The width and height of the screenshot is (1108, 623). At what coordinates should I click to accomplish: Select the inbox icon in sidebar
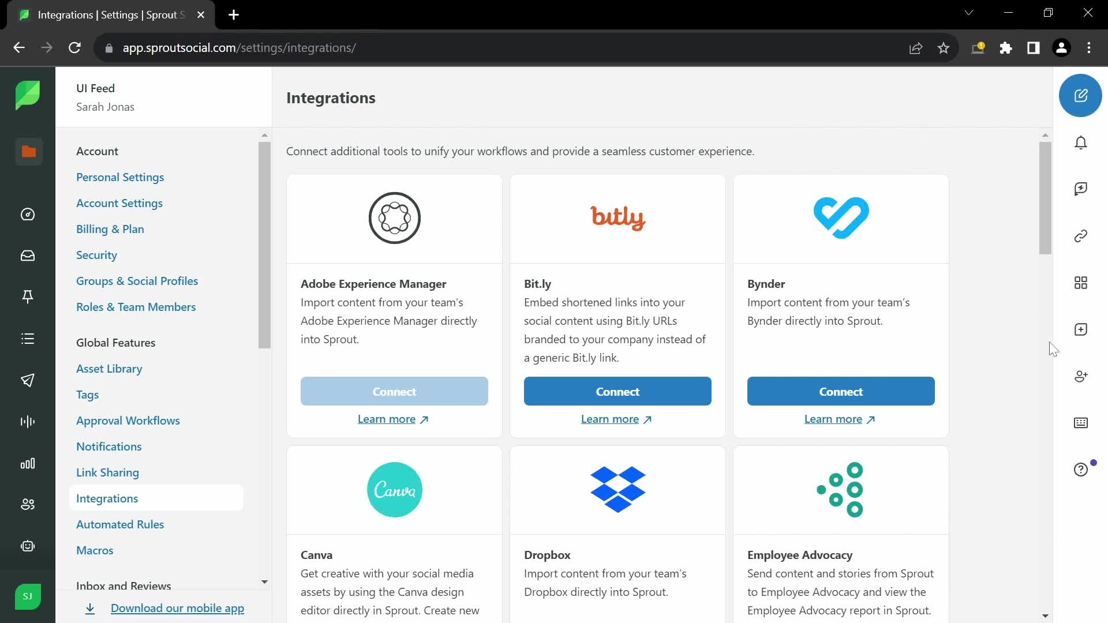click(x=28, y=255)
